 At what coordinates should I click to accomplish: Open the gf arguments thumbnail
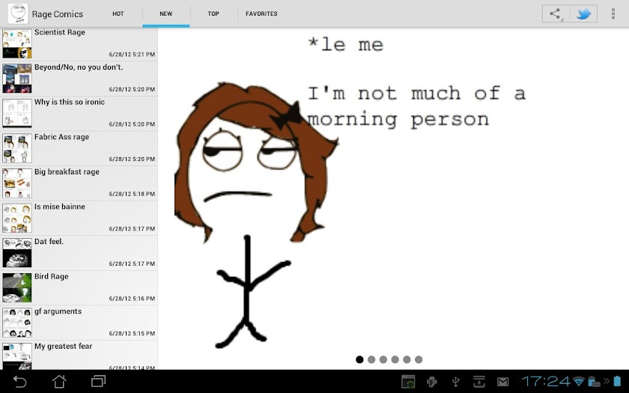(16, 323)
